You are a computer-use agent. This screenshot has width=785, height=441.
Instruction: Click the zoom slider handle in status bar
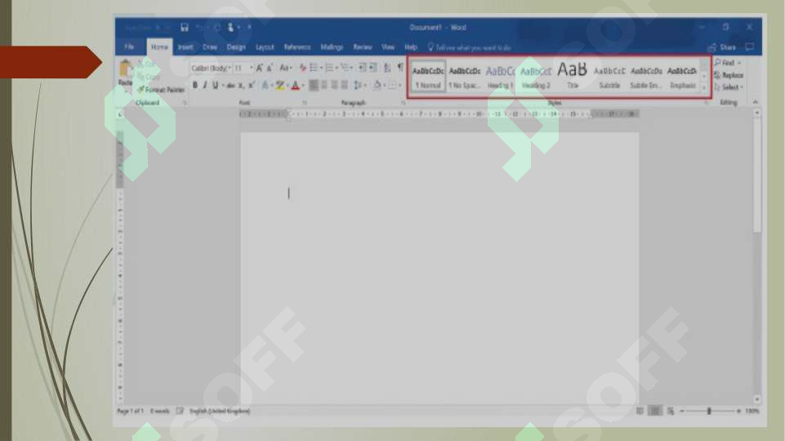[x=709, y=411]
